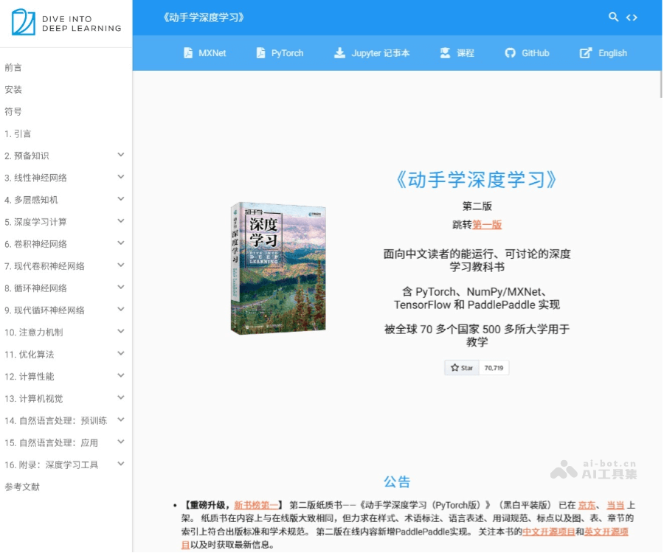Image resolution: width=664 pixels, height=553 pixels.
Task: Click the book cover image
Action: click(x=277, y=268)
